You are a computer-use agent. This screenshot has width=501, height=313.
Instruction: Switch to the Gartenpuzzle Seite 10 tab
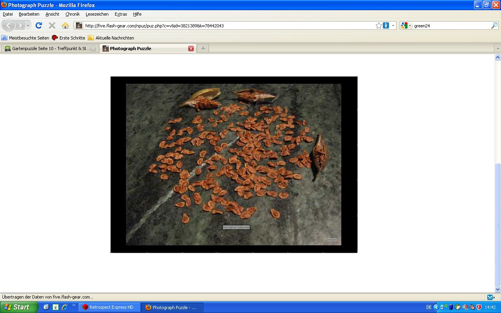coord(50,49)
